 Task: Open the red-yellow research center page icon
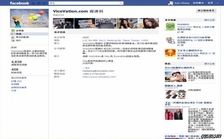170,53
